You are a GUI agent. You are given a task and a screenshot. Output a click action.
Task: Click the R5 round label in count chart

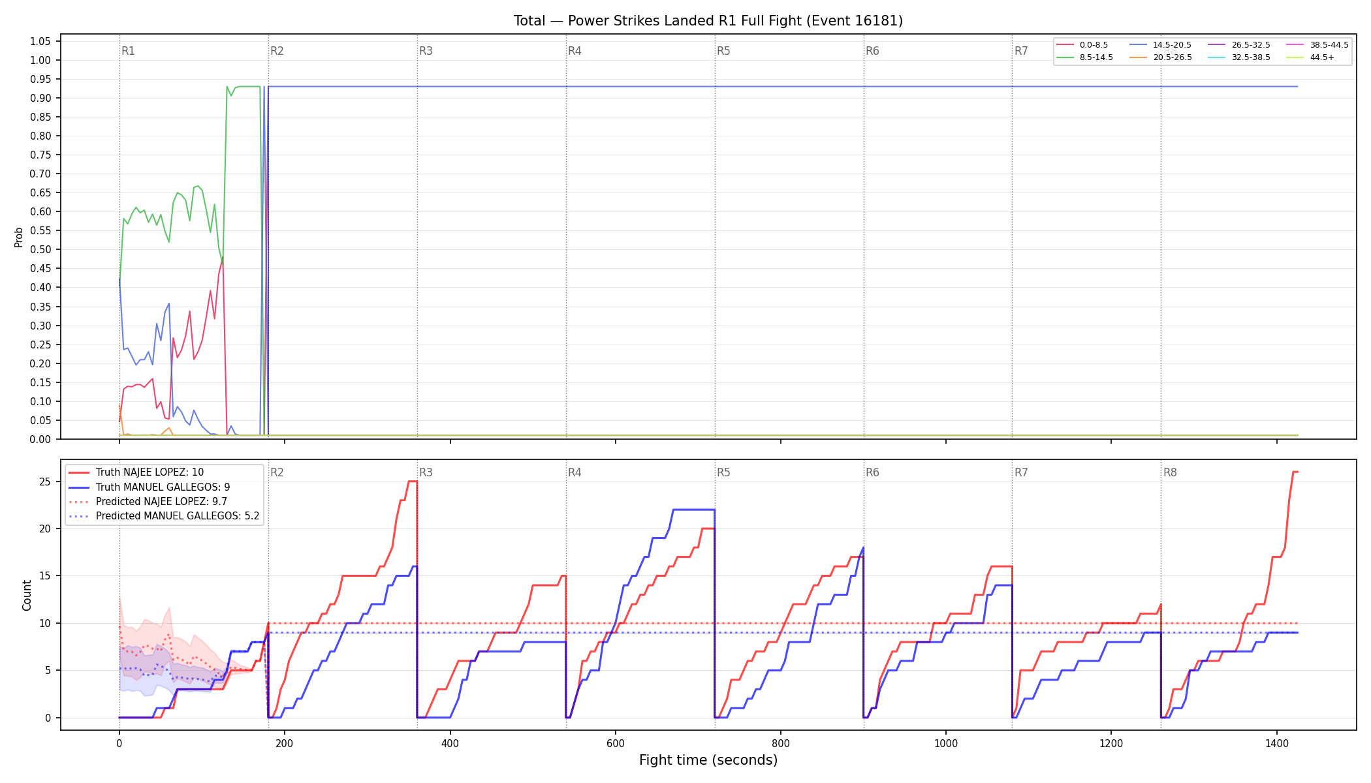point(723,472)
